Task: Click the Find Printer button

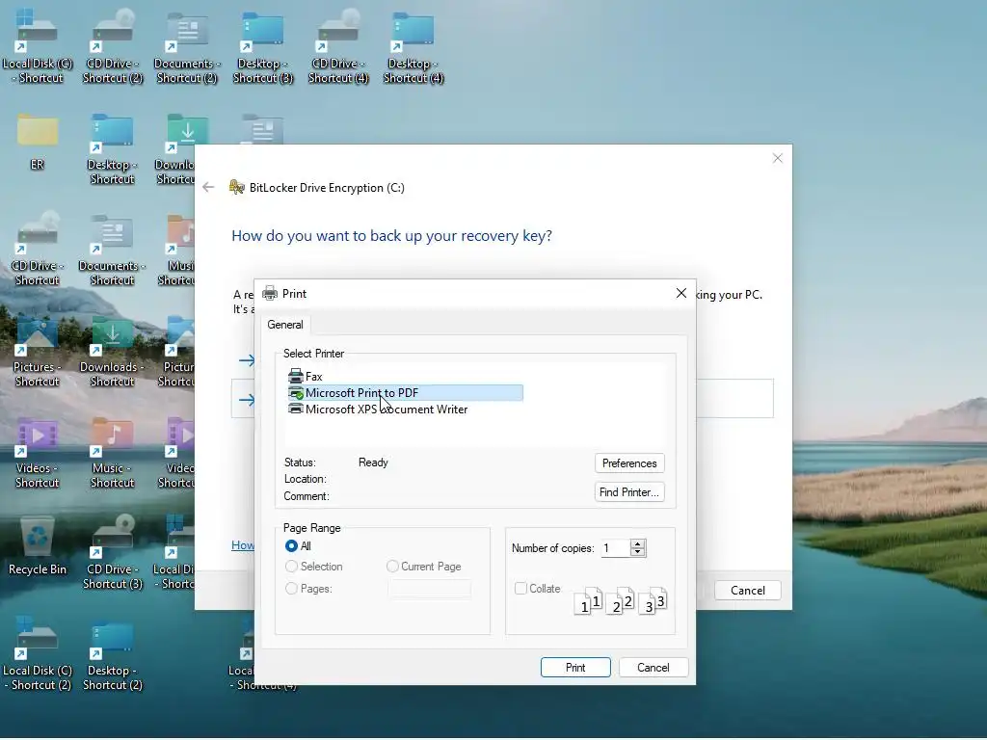Action: [629, 492]
